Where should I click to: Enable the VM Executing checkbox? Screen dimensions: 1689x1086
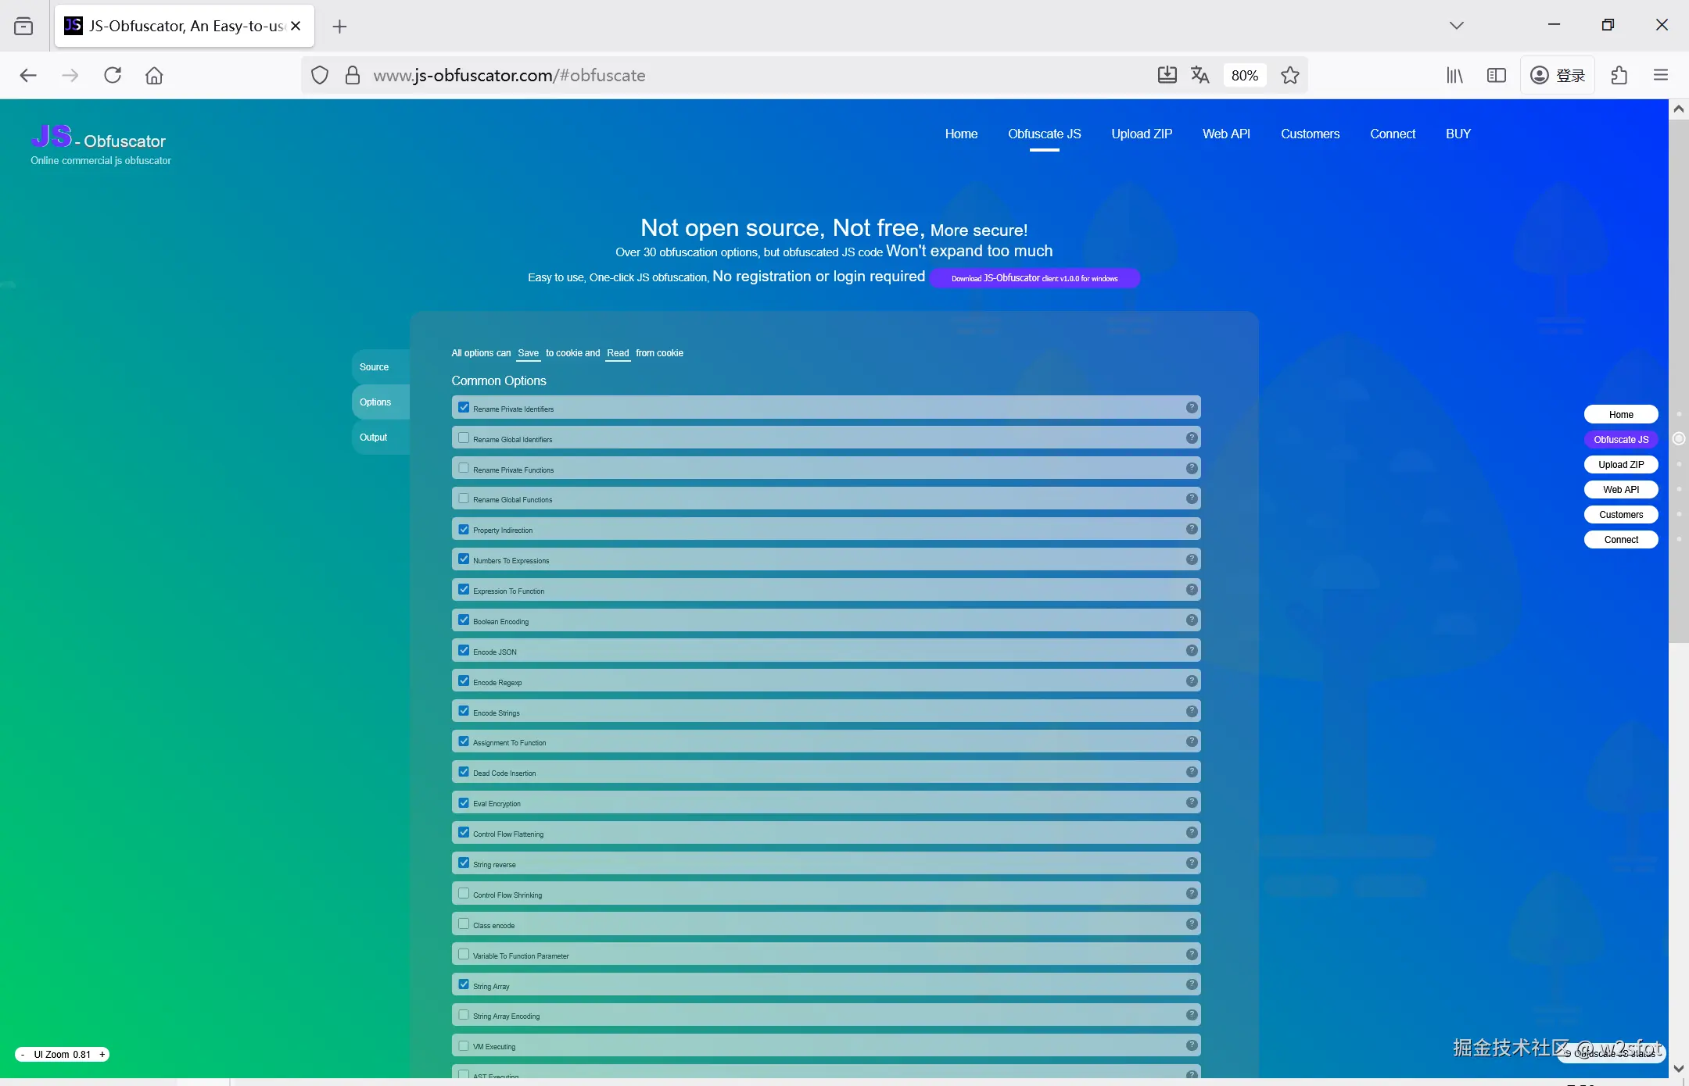[464, 1045]
